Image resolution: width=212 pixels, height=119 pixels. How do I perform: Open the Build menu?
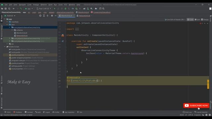click(50, 5)
